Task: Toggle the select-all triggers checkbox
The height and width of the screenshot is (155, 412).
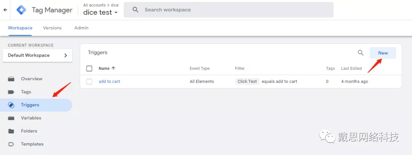Action: coord(89,69)
